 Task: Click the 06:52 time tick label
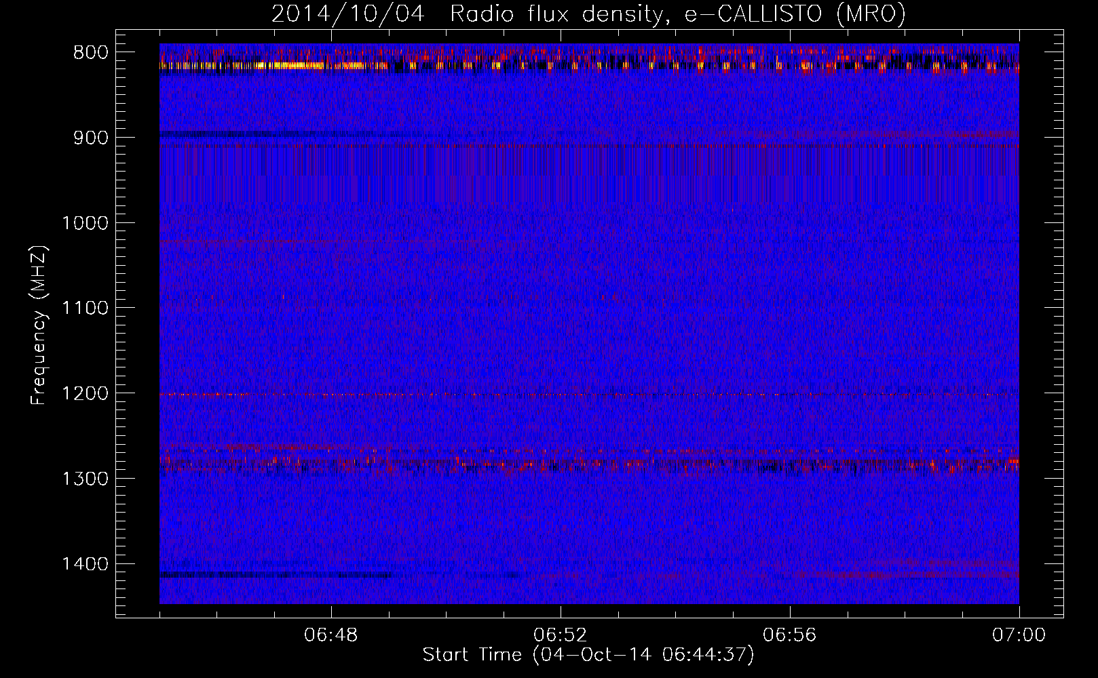(x=561, y=635)
